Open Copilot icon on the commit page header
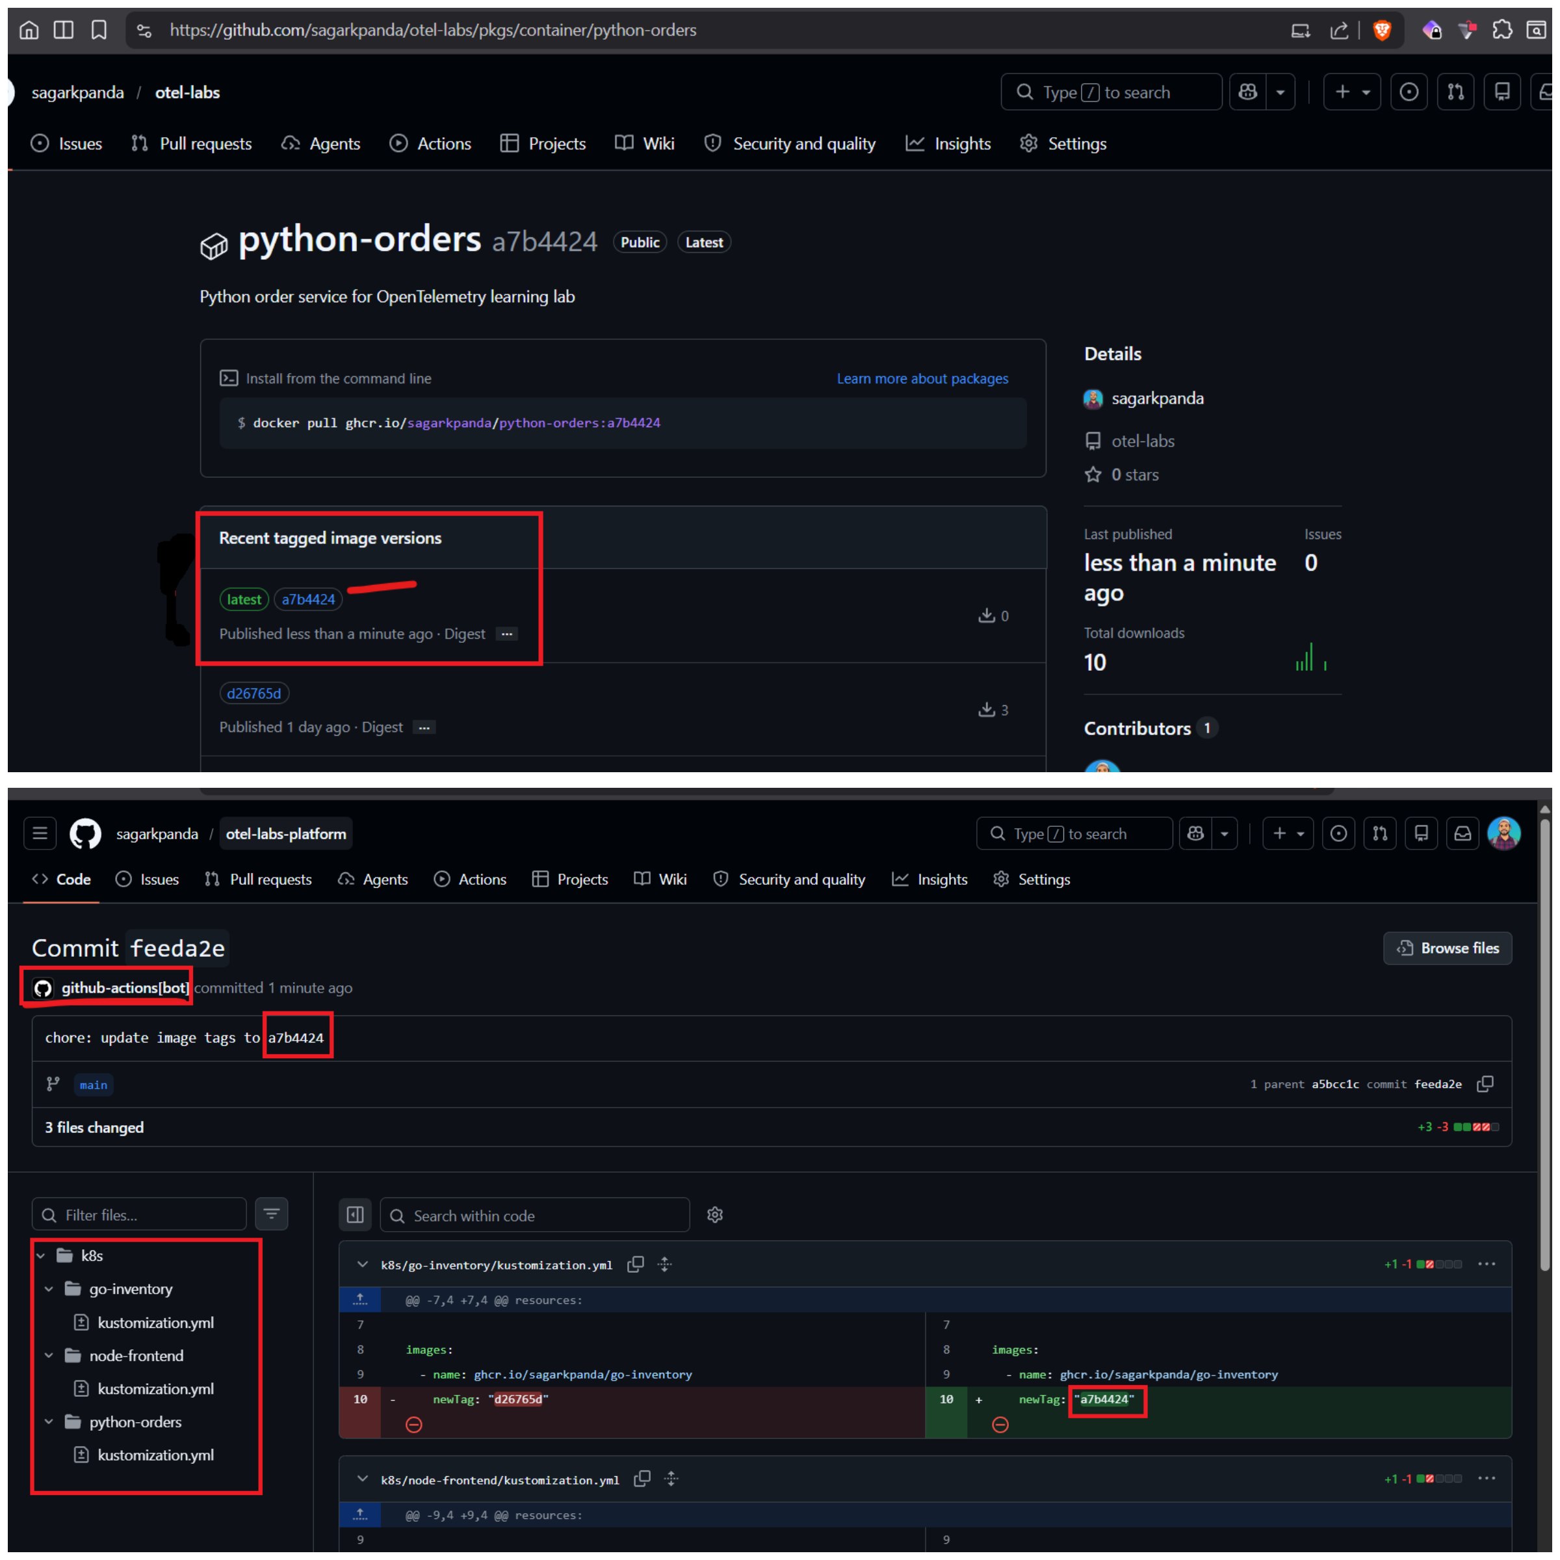The width and height of the screenshot is (1560, 1560). coord(1196,834)
